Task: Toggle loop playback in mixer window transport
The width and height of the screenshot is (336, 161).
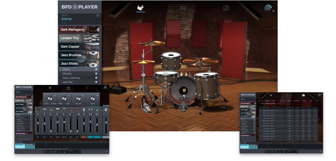Action: click(55, 152)
